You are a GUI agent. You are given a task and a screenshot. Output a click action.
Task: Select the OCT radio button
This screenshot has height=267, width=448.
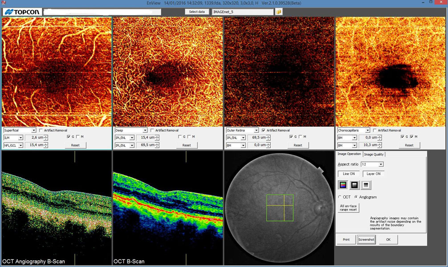click(340, 197)
